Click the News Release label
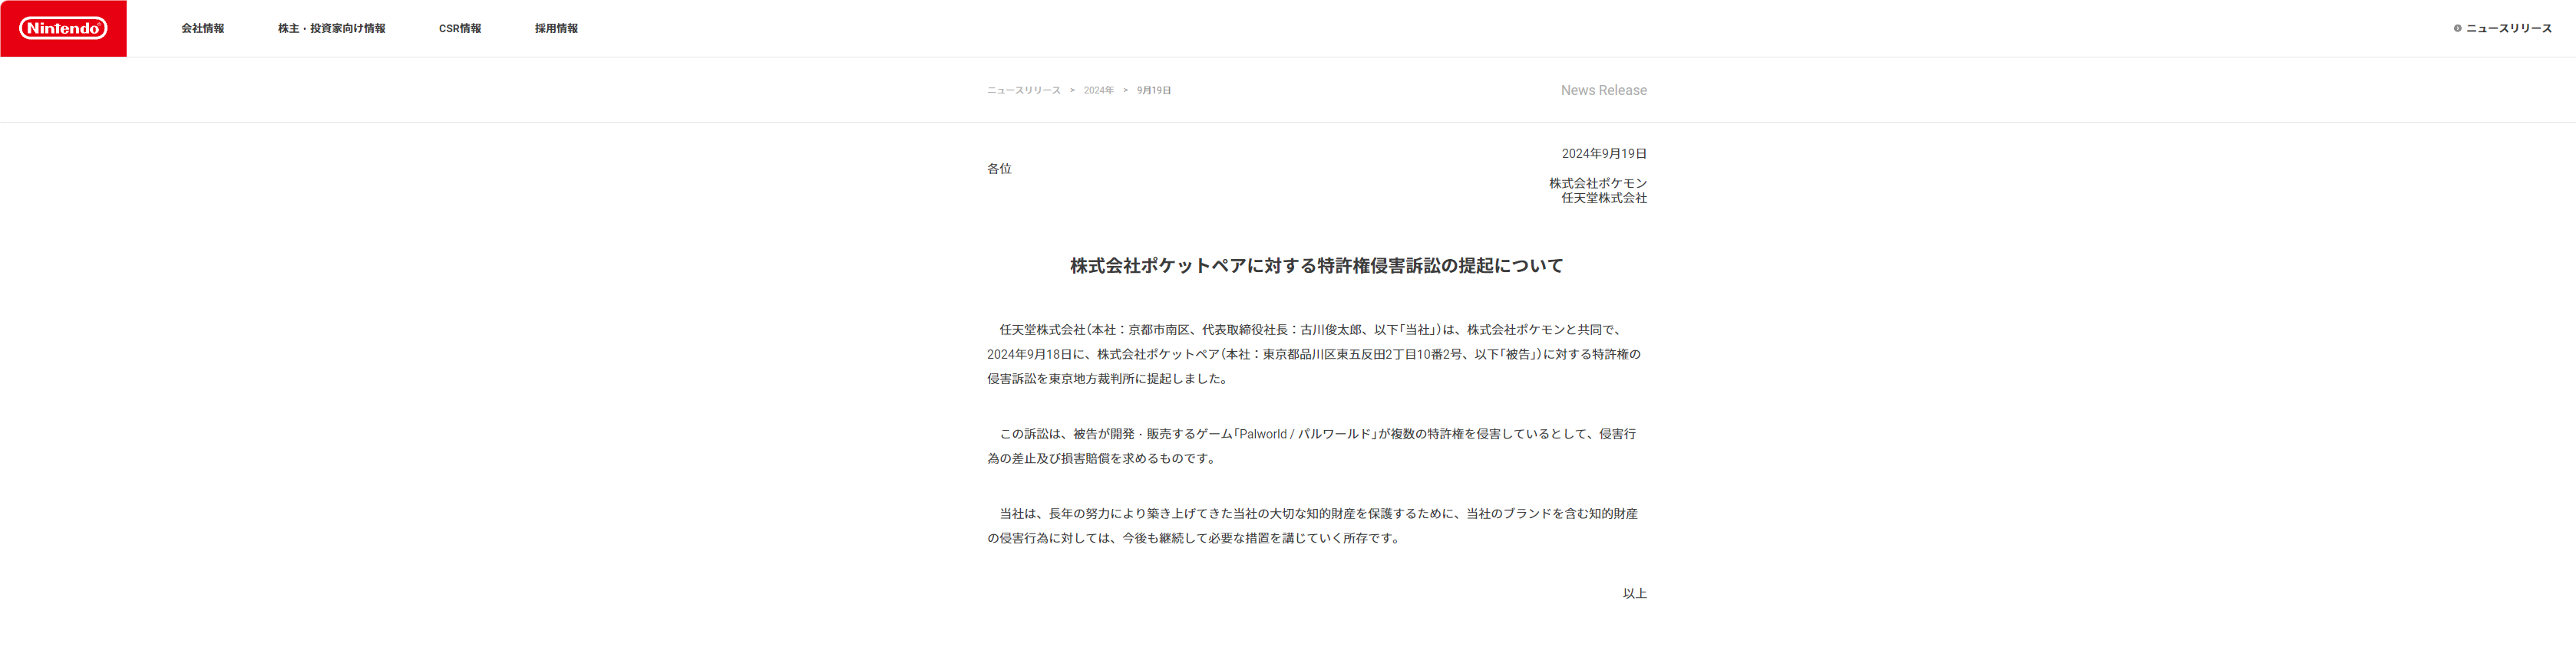This screenshot has height=653, width=2576. [x=1603, y=91]
